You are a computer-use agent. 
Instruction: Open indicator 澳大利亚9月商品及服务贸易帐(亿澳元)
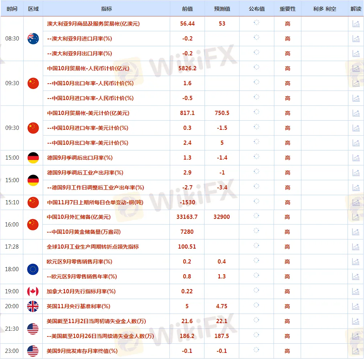(93, 24)
